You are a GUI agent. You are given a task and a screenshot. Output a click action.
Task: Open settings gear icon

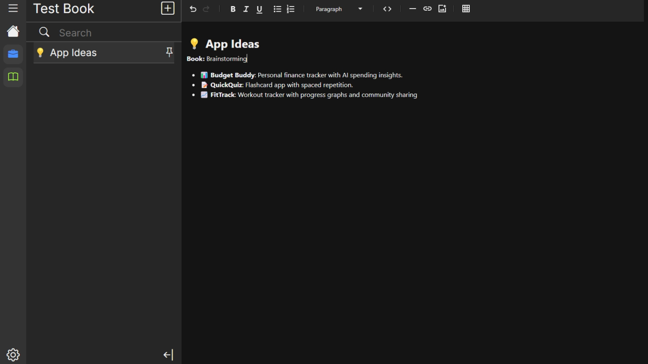coord(13,354)
